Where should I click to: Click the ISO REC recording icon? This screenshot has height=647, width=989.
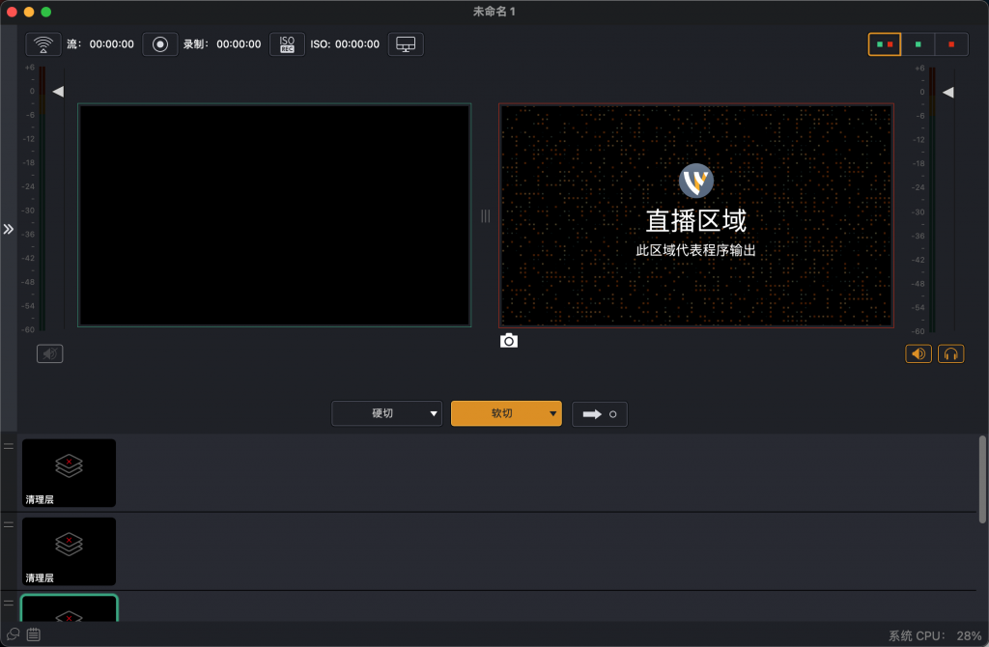pos(286,43)
